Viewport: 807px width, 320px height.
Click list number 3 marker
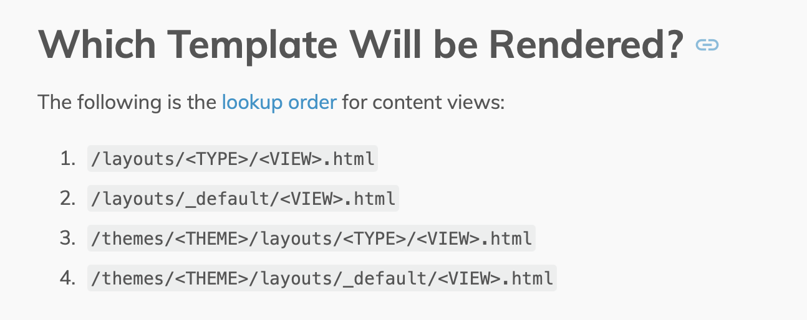(x=67, y=238)
